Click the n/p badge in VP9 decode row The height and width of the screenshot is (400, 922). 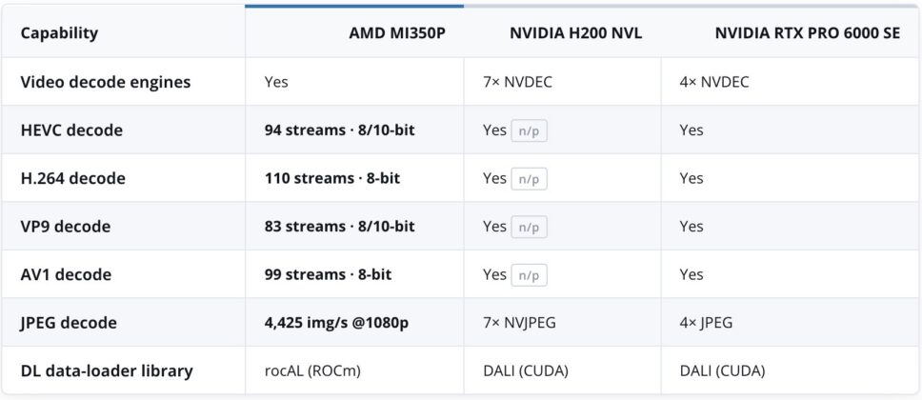point(530,227)
